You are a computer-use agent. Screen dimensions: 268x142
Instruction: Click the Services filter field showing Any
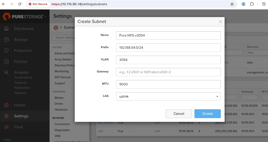[257, 53]
